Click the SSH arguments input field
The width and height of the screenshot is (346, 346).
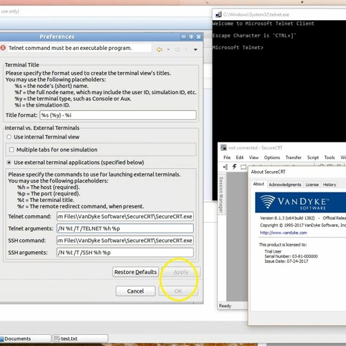[x=125, y=253]
